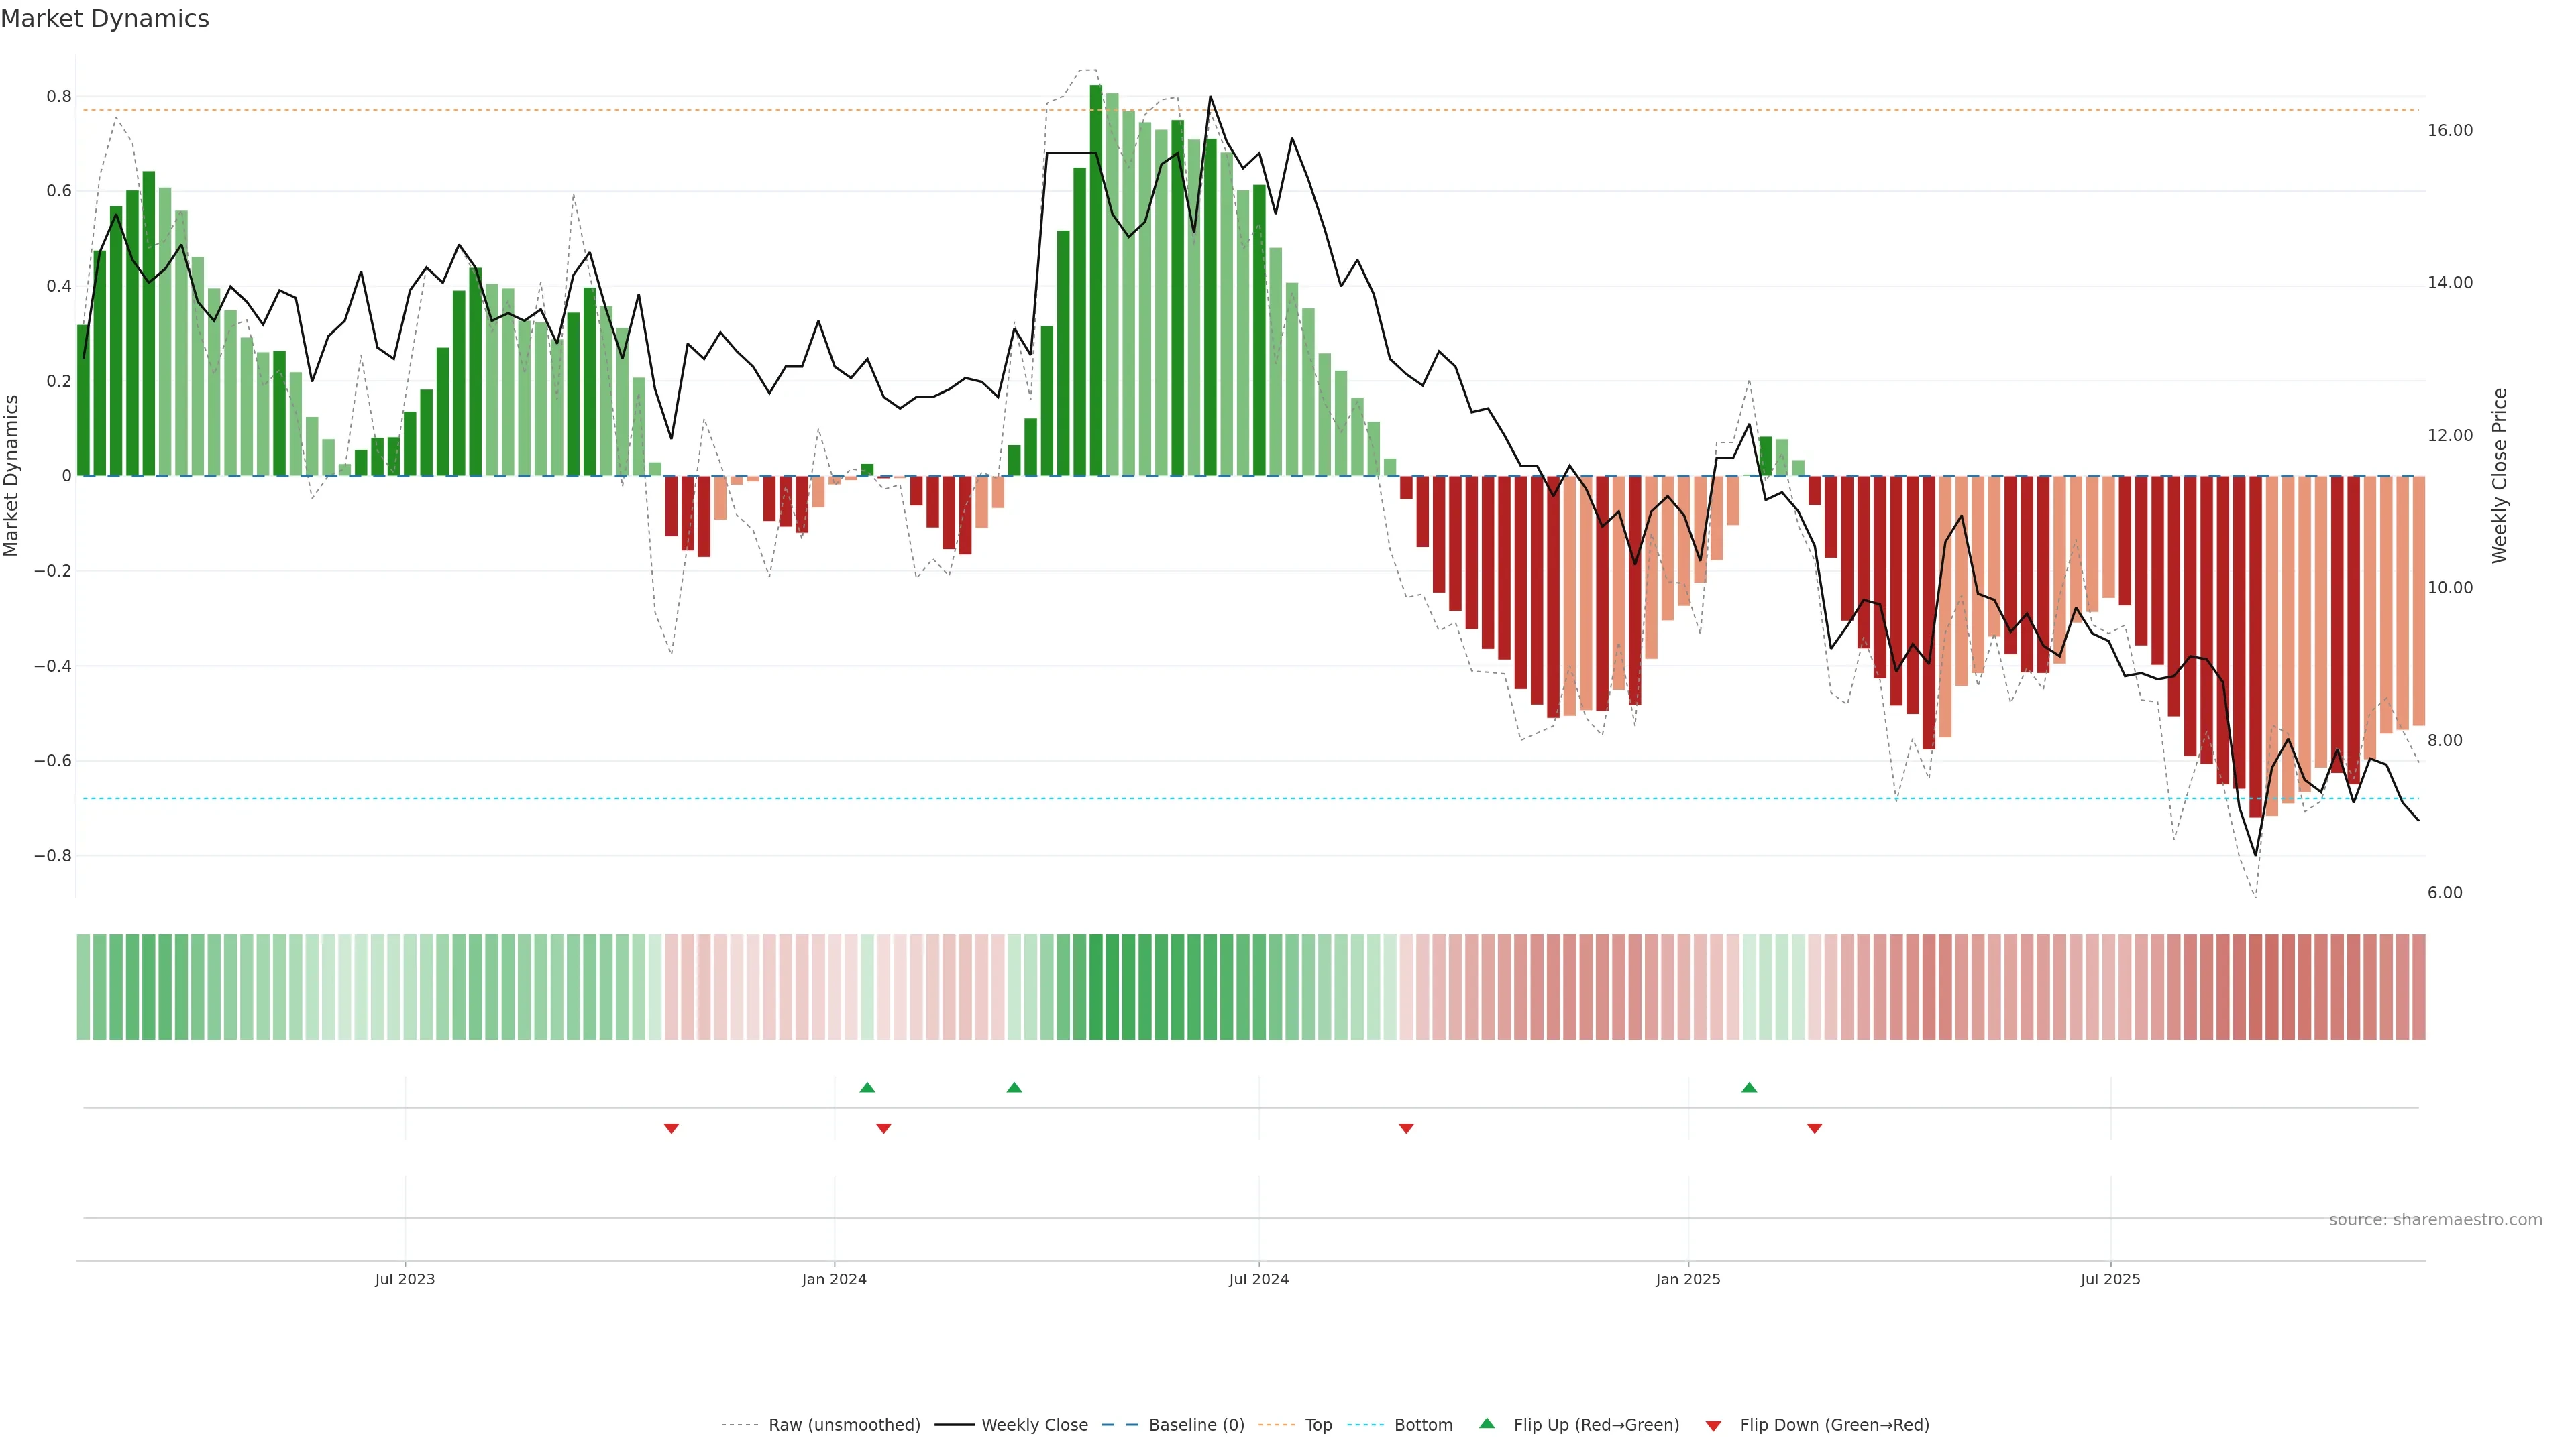Toggle the Weekly Close legend entry
Image resolution: width=2576 pixels, height=1448 pixels.
coord(1034,1425)
